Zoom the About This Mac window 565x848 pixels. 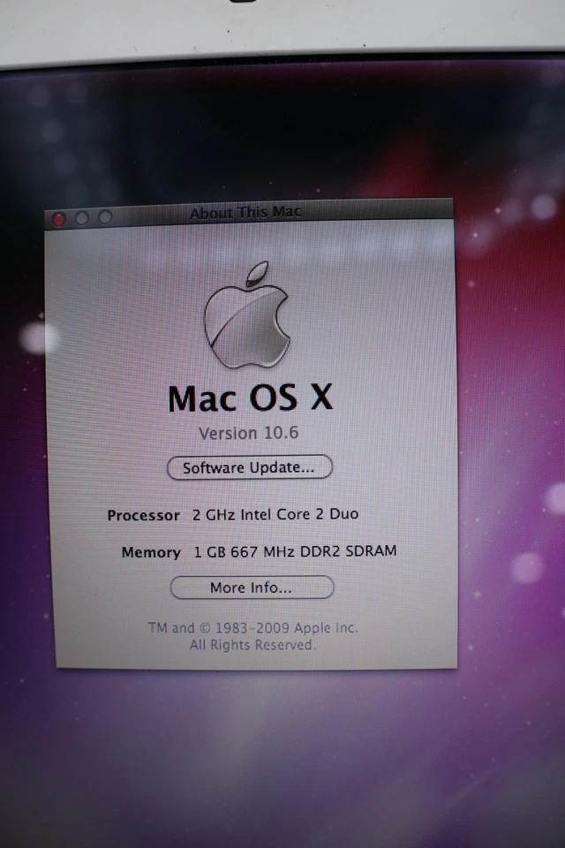tap(105, 217)
